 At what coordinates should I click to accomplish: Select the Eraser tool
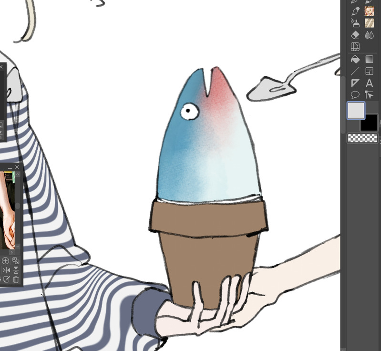(355, 35)
